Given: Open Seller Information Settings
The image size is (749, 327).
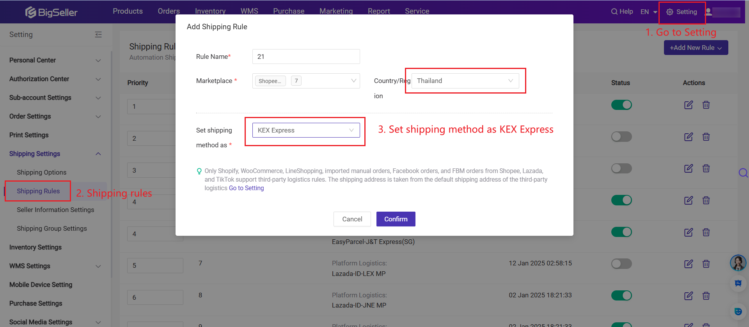Looking at the screenshot, I should click(55, 210).
